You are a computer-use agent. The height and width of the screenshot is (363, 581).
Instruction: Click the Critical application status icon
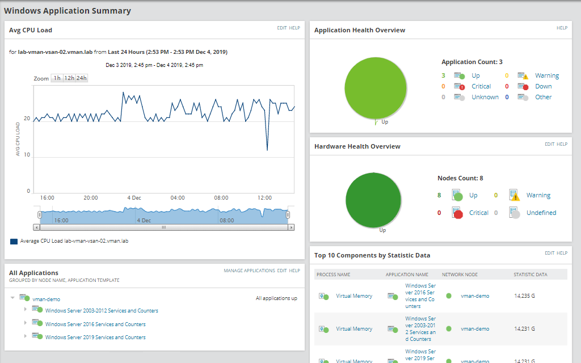(x=460, y=86)
